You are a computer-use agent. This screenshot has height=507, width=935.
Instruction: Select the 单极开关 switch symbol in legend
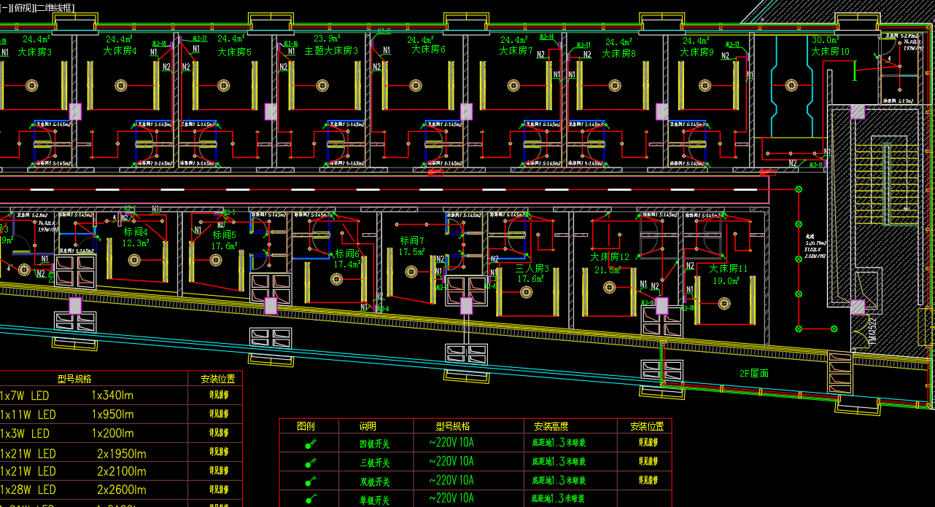311,499
